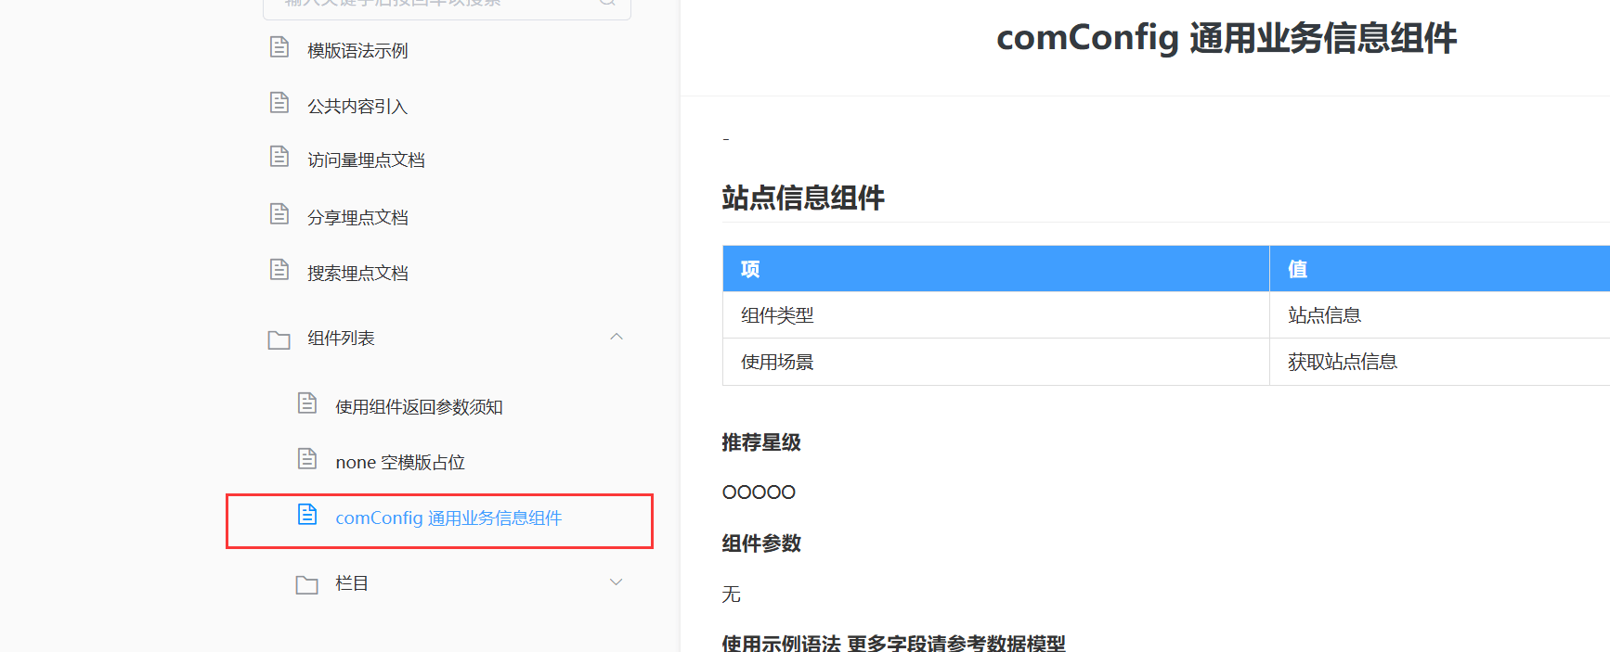
Task: Expand the 栏目 folder chevron
Action: [617, 582]
